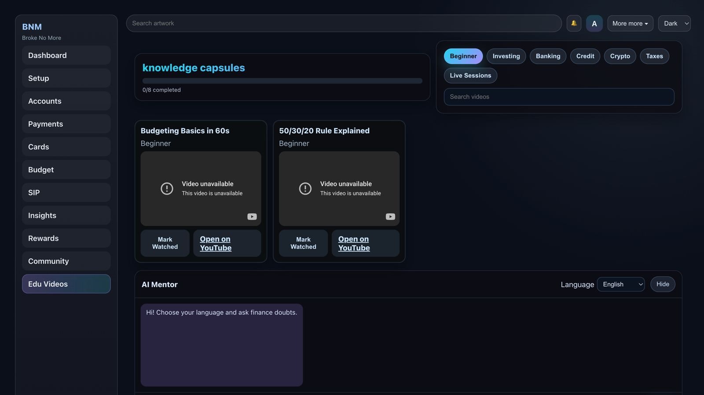Open Rewards in sidebar
The image size is (704, 395).
[66, 238]
